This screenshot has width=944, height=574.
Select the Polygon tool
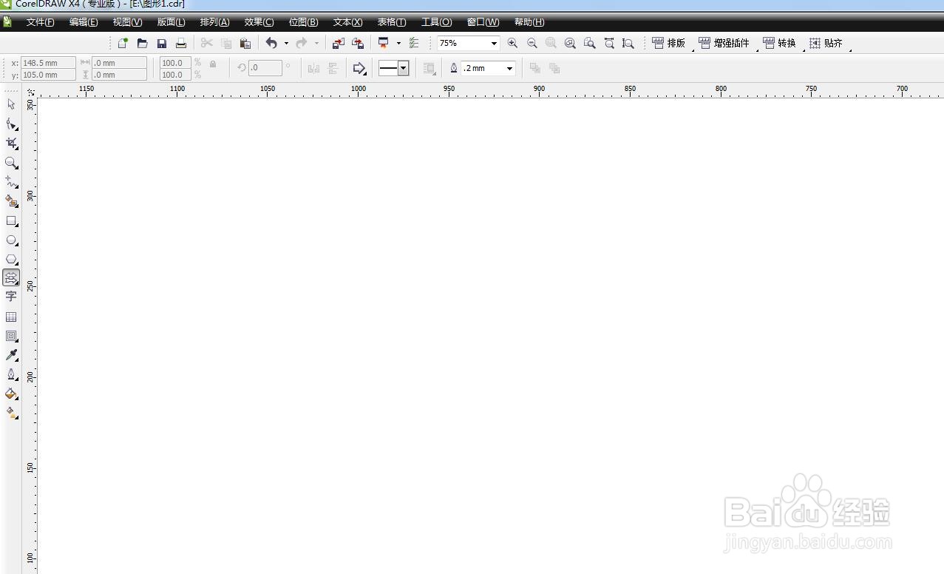click(x=11, y=260)
